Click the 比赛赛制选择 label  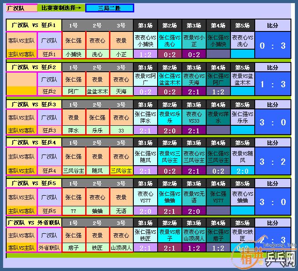pyautogui.click(x=61, y=8)
